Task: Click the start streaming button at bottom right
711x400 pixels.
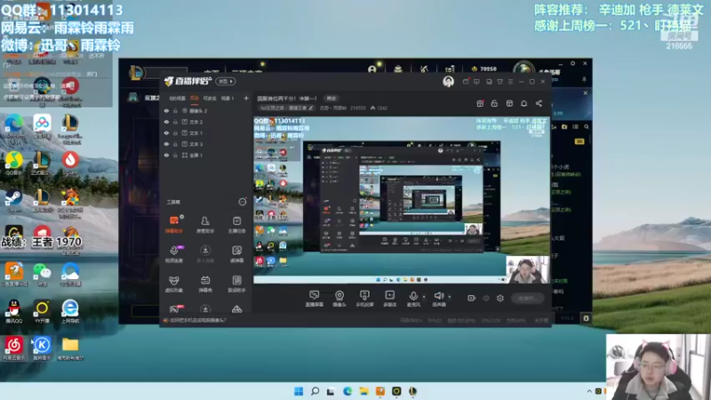Action: [x=527, y=298]
